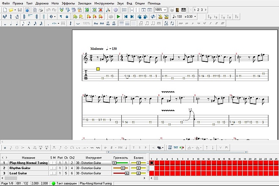Click the New document icon
The image size is (279, 186).
pos(5,10)
